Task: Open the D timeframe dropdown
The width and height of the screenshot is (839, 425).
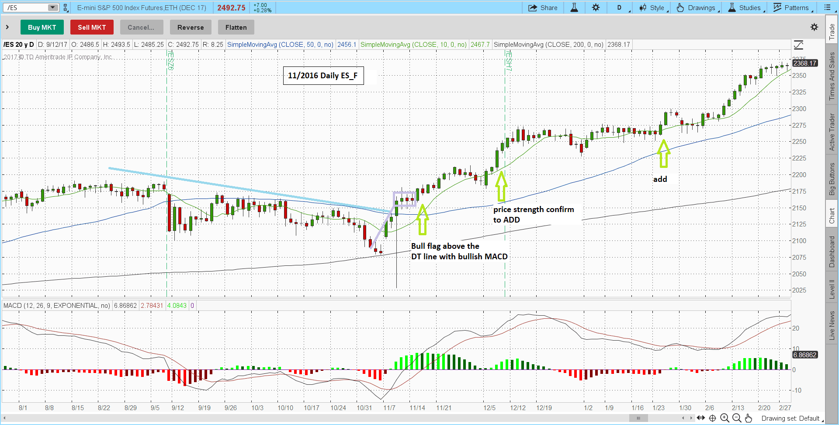Action: coord(621,8)
